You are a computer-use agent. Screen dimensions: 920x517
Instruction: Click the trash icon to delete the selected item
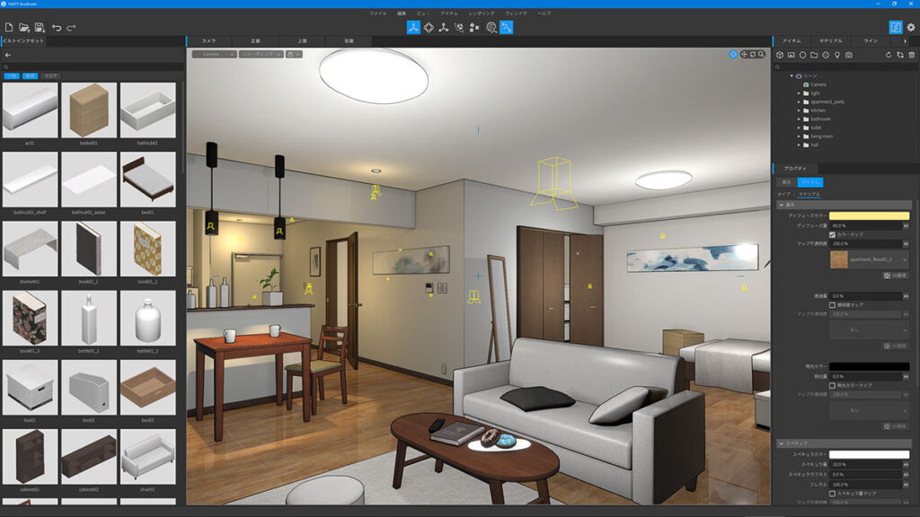(x=911, y=55)
